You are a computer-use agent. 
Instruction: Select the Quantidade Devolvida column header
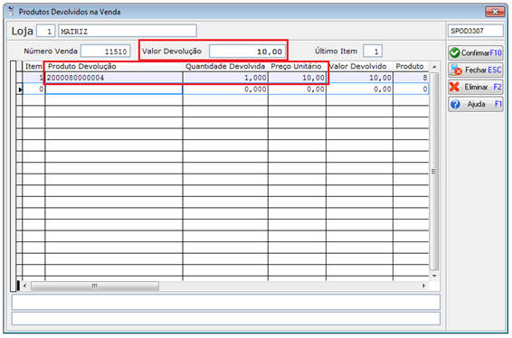pyautogui.click(x=225, y=66)
